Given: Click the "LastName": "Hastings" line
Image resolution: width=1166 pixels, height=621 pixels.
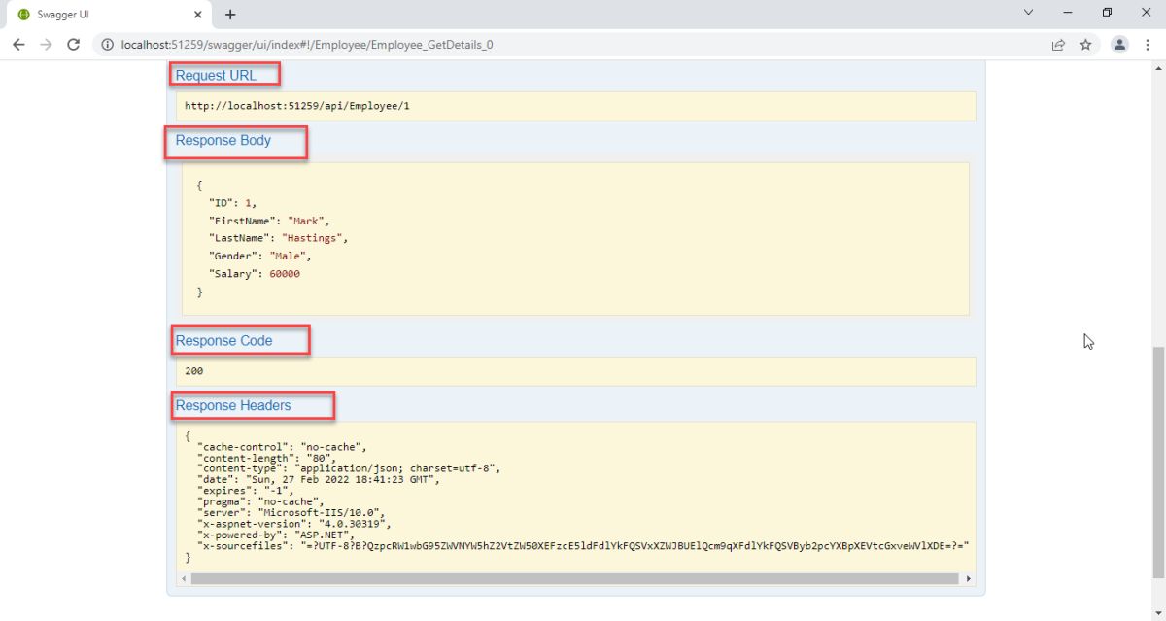Looking at the screenshot, I should [x=278, y=238].
